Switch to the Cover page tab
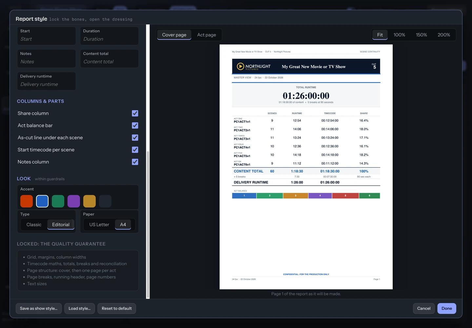 point(174,35)
